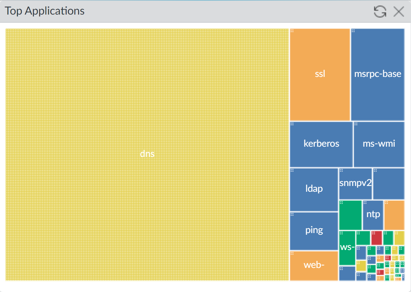Click the ping application tile
The height and width of the screenshot is (292, 411).
coord(314,230)
